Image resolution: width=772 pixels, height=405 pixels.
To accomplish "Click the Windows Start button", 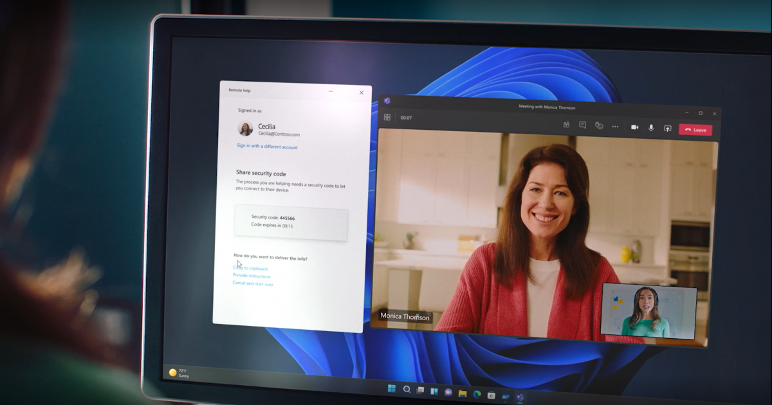I will point(392,389).
